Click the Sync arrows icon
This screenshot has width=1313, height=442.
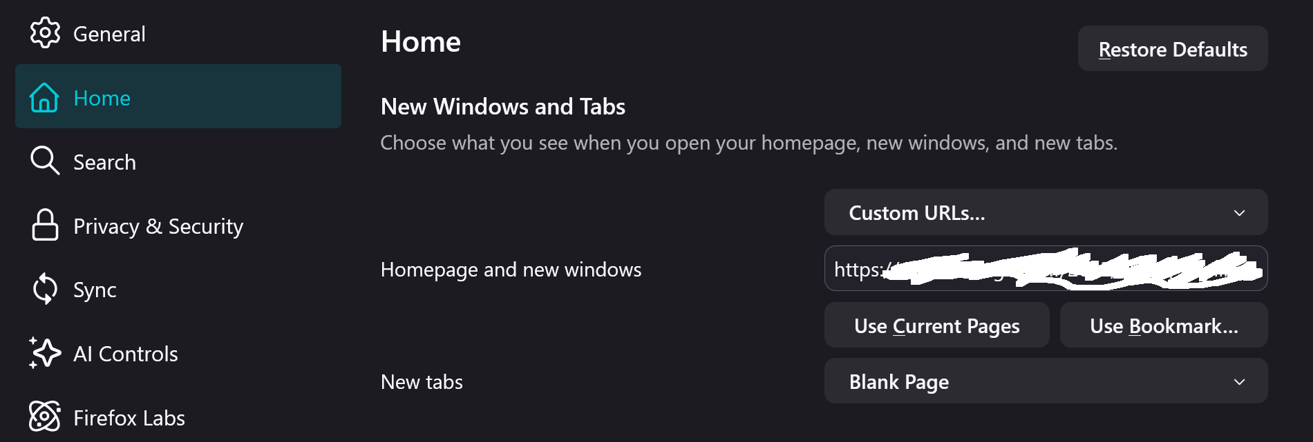coord(45,289)
